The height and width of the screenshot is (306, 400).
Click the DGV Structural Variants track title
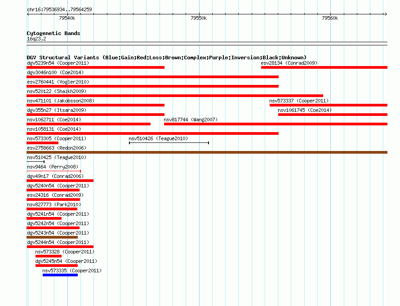(167, 58)
